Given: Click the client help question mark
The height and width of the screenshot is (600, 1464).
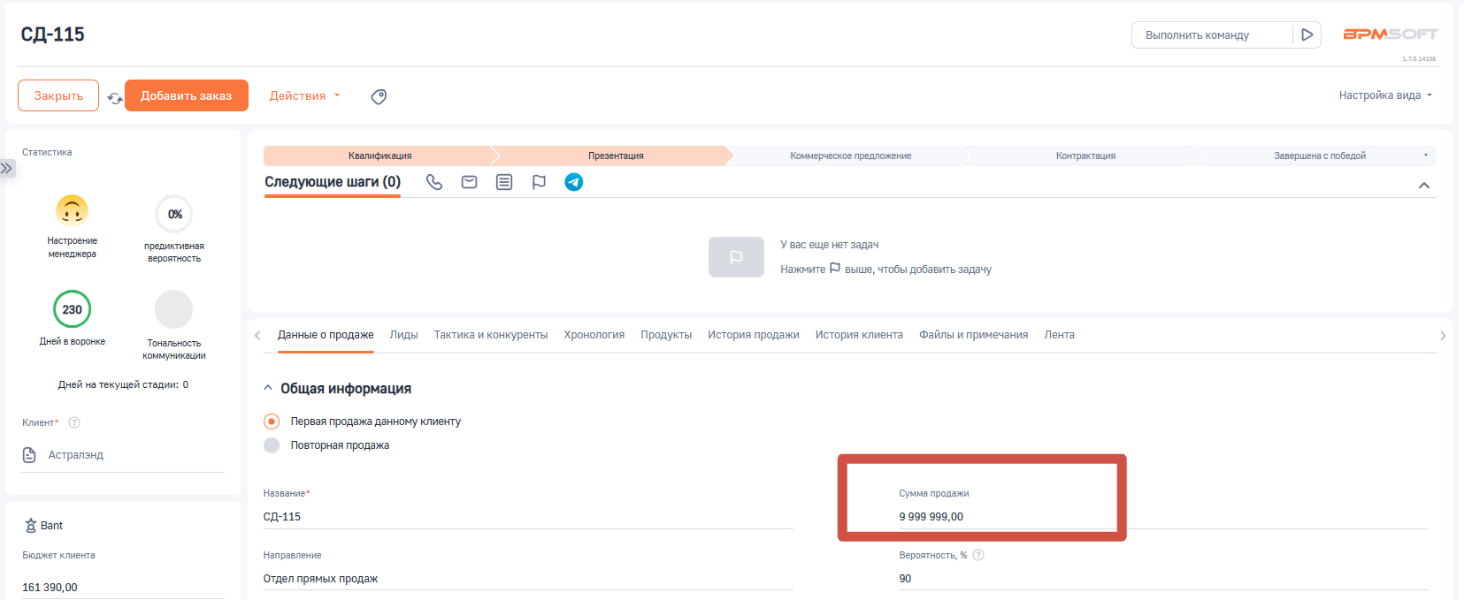Looking at the screenshot, I should click(x=74, y=422).
